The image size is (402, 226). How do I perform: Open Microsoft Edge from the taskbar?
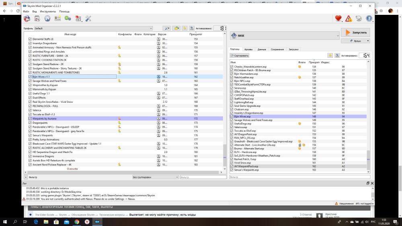[36, 222]
